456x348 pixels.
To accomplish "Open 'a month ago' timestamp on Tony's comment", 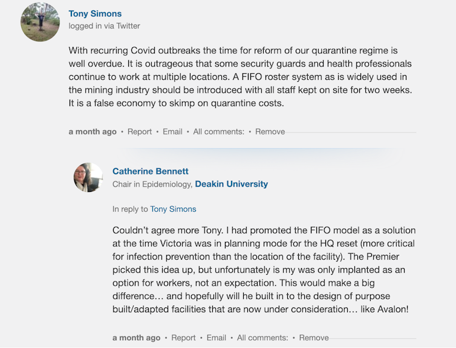I will (x=93, y=131).
